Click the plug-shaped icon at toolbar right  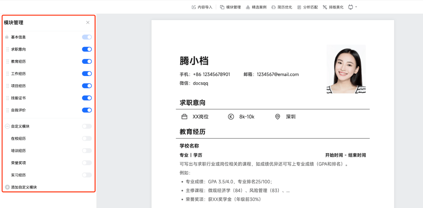(351, 7)
